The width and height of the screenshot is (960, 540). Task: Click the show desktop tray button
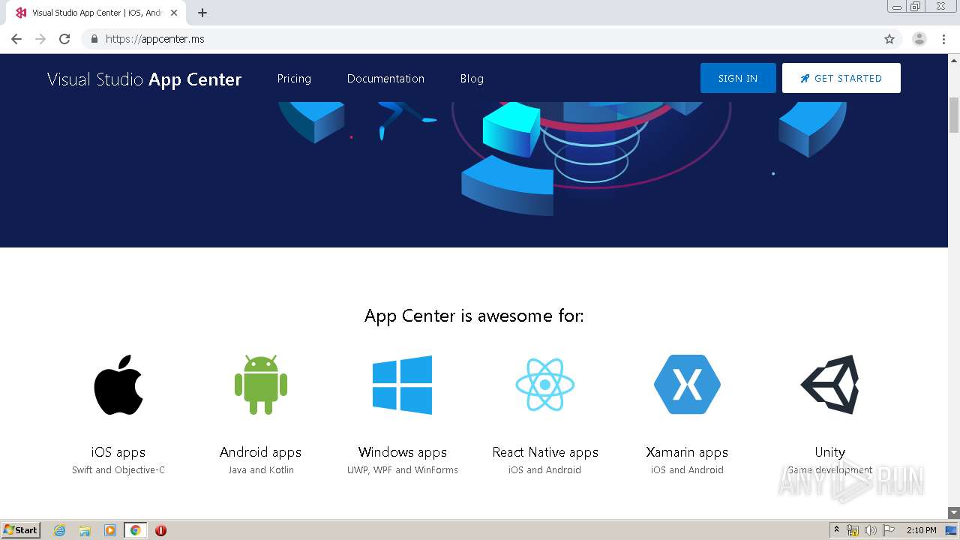952,530
